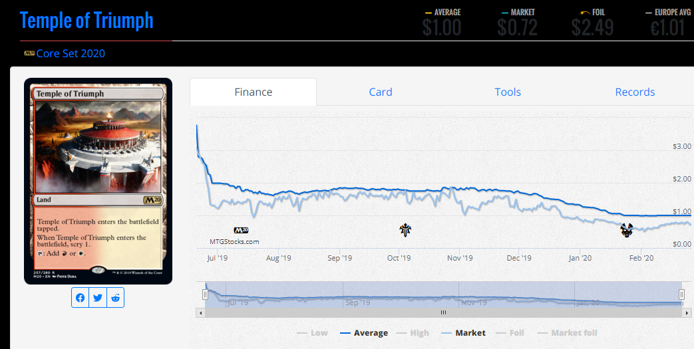Toggle the Low series in legend

point(313,332)
